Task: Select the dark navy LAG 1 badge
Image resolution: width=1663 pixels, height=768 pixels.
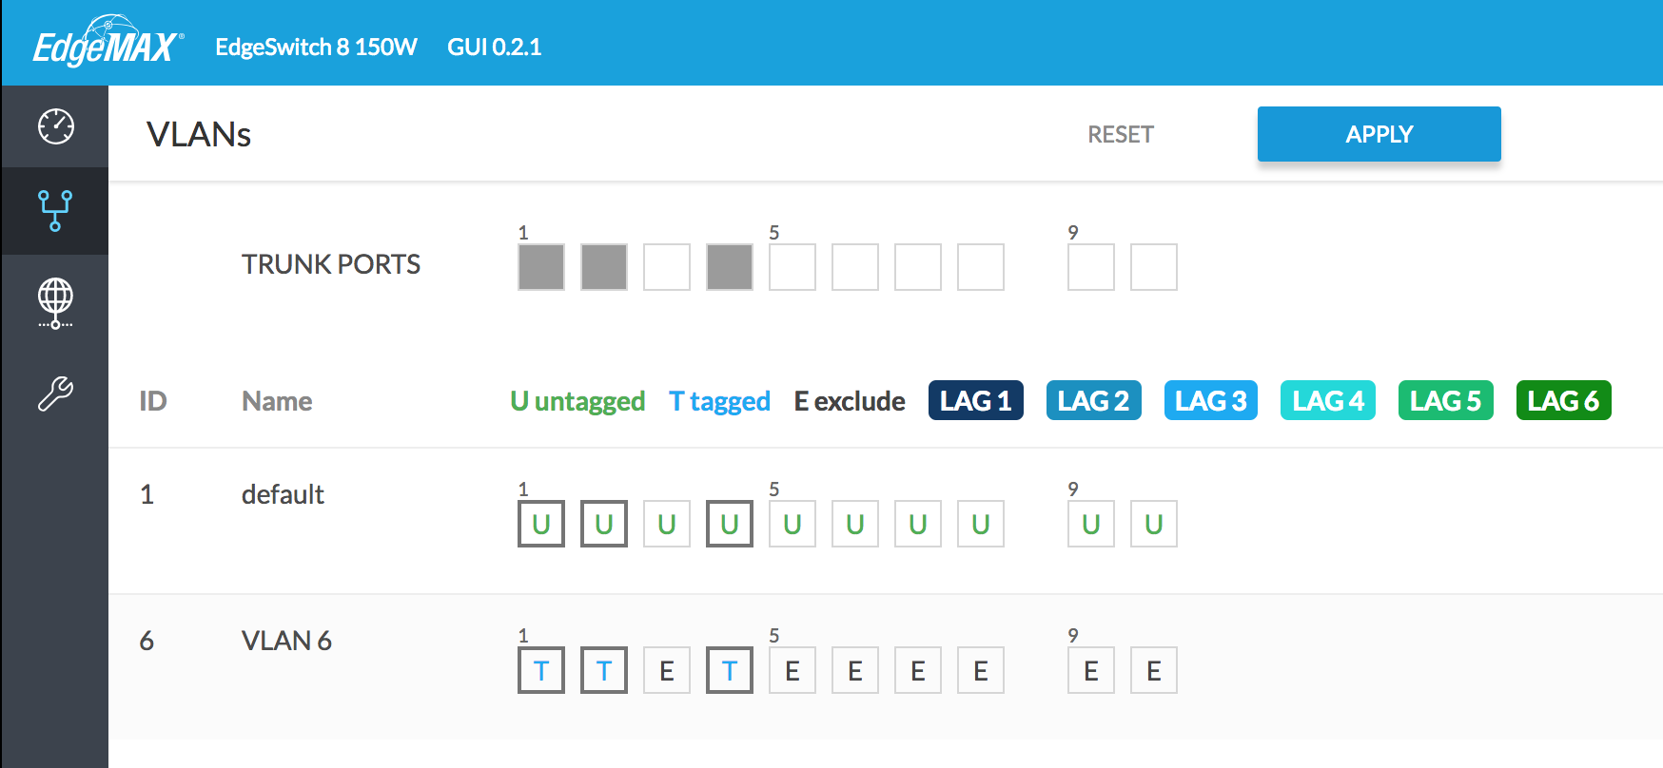Action: [x=975, y=400]
